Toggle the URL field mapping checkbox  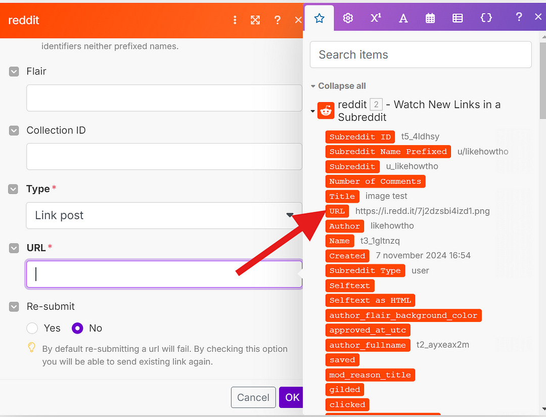(x=14, y=248)
